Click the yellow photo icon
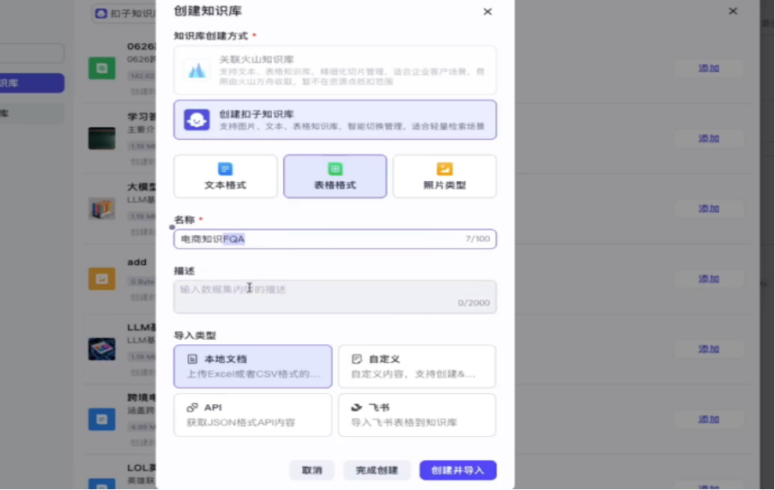This screenshot has height=490, width=775. [x=445, y=169]
